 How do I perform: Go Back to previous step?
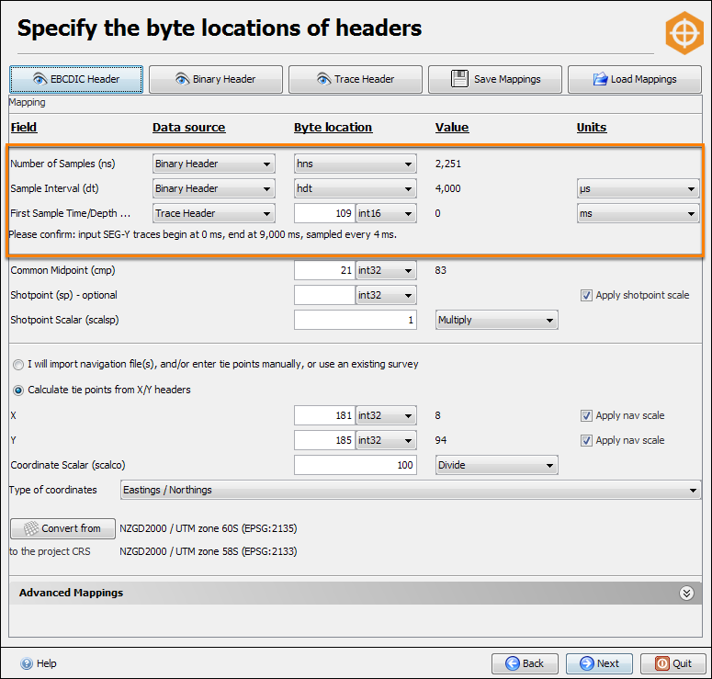525,663
